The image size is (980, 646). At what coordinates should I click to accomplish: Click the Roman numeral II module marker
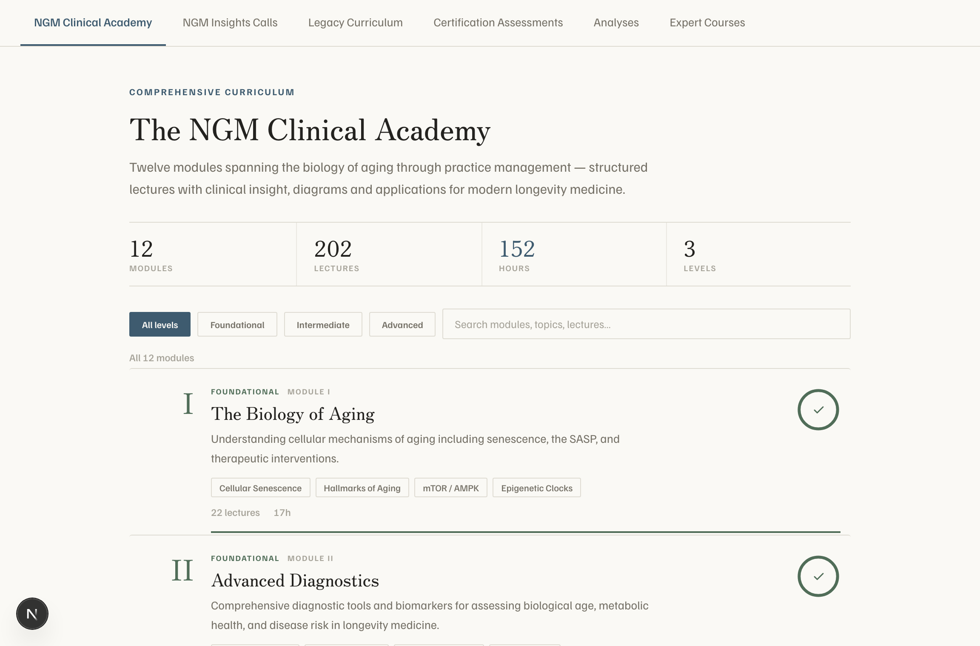(182, 570)
